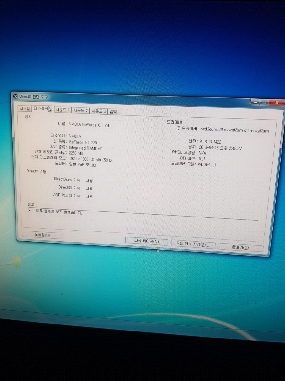The width and height of the screenshot is (285, 381).
Task: Switch to the 사운드 3 tab
Action: 99,111
